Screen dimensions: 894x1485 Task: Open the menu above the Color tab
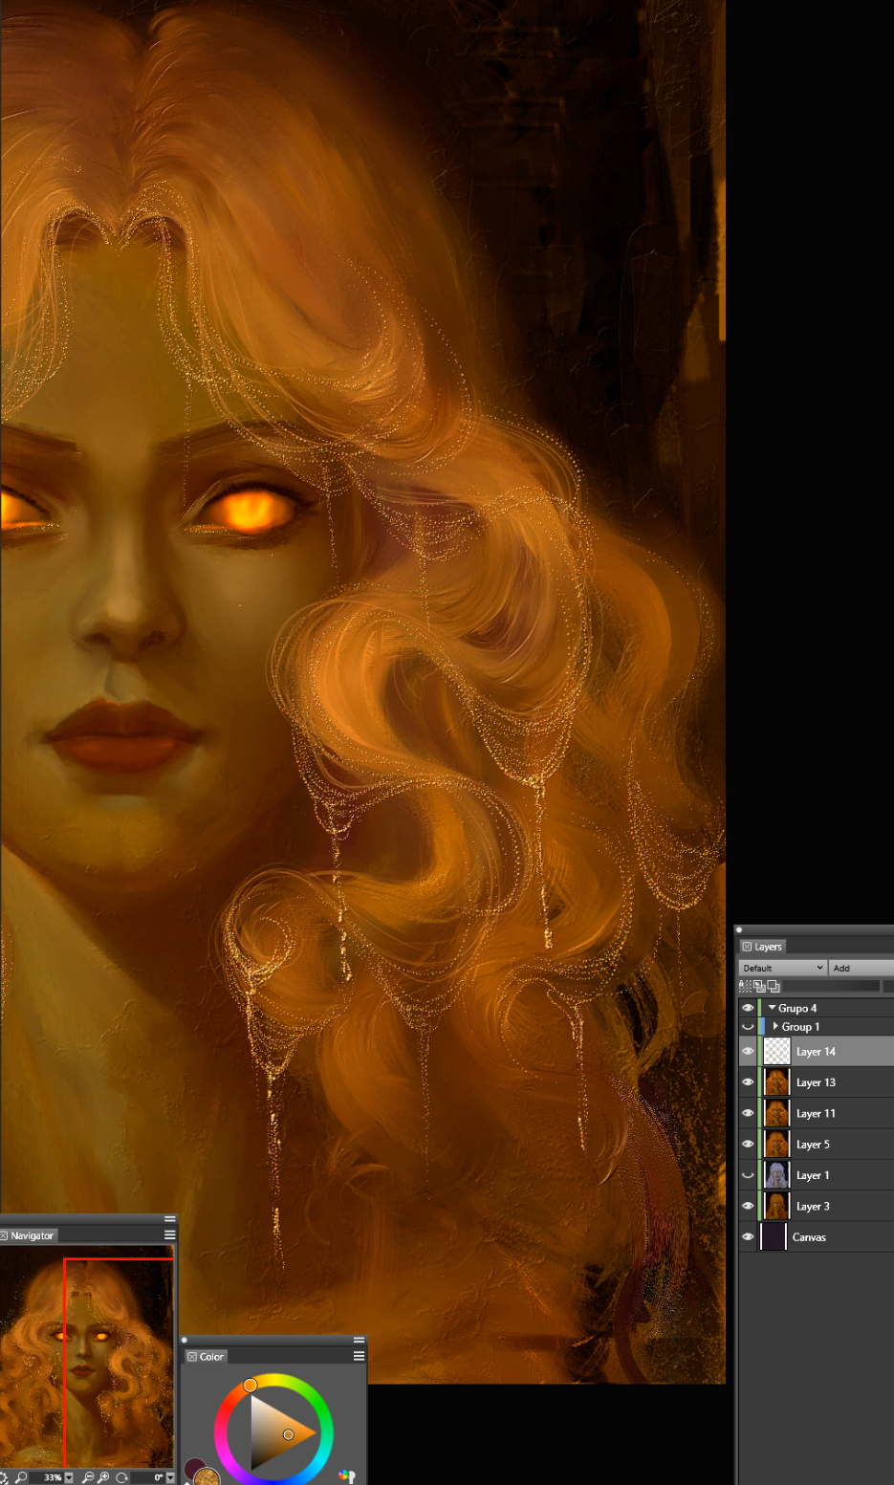tap(360, 1341)
